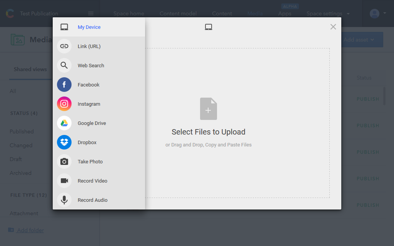This screenshot has height=246, width=394.
Task: Open the Web Search source
Action: [x=64, y=65]
